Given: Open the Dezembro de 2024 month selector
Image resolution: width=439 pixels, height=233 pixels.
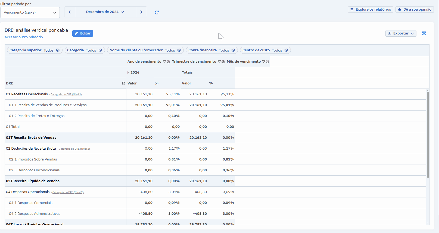Looking at the screenshot, I should coord(105,12).
